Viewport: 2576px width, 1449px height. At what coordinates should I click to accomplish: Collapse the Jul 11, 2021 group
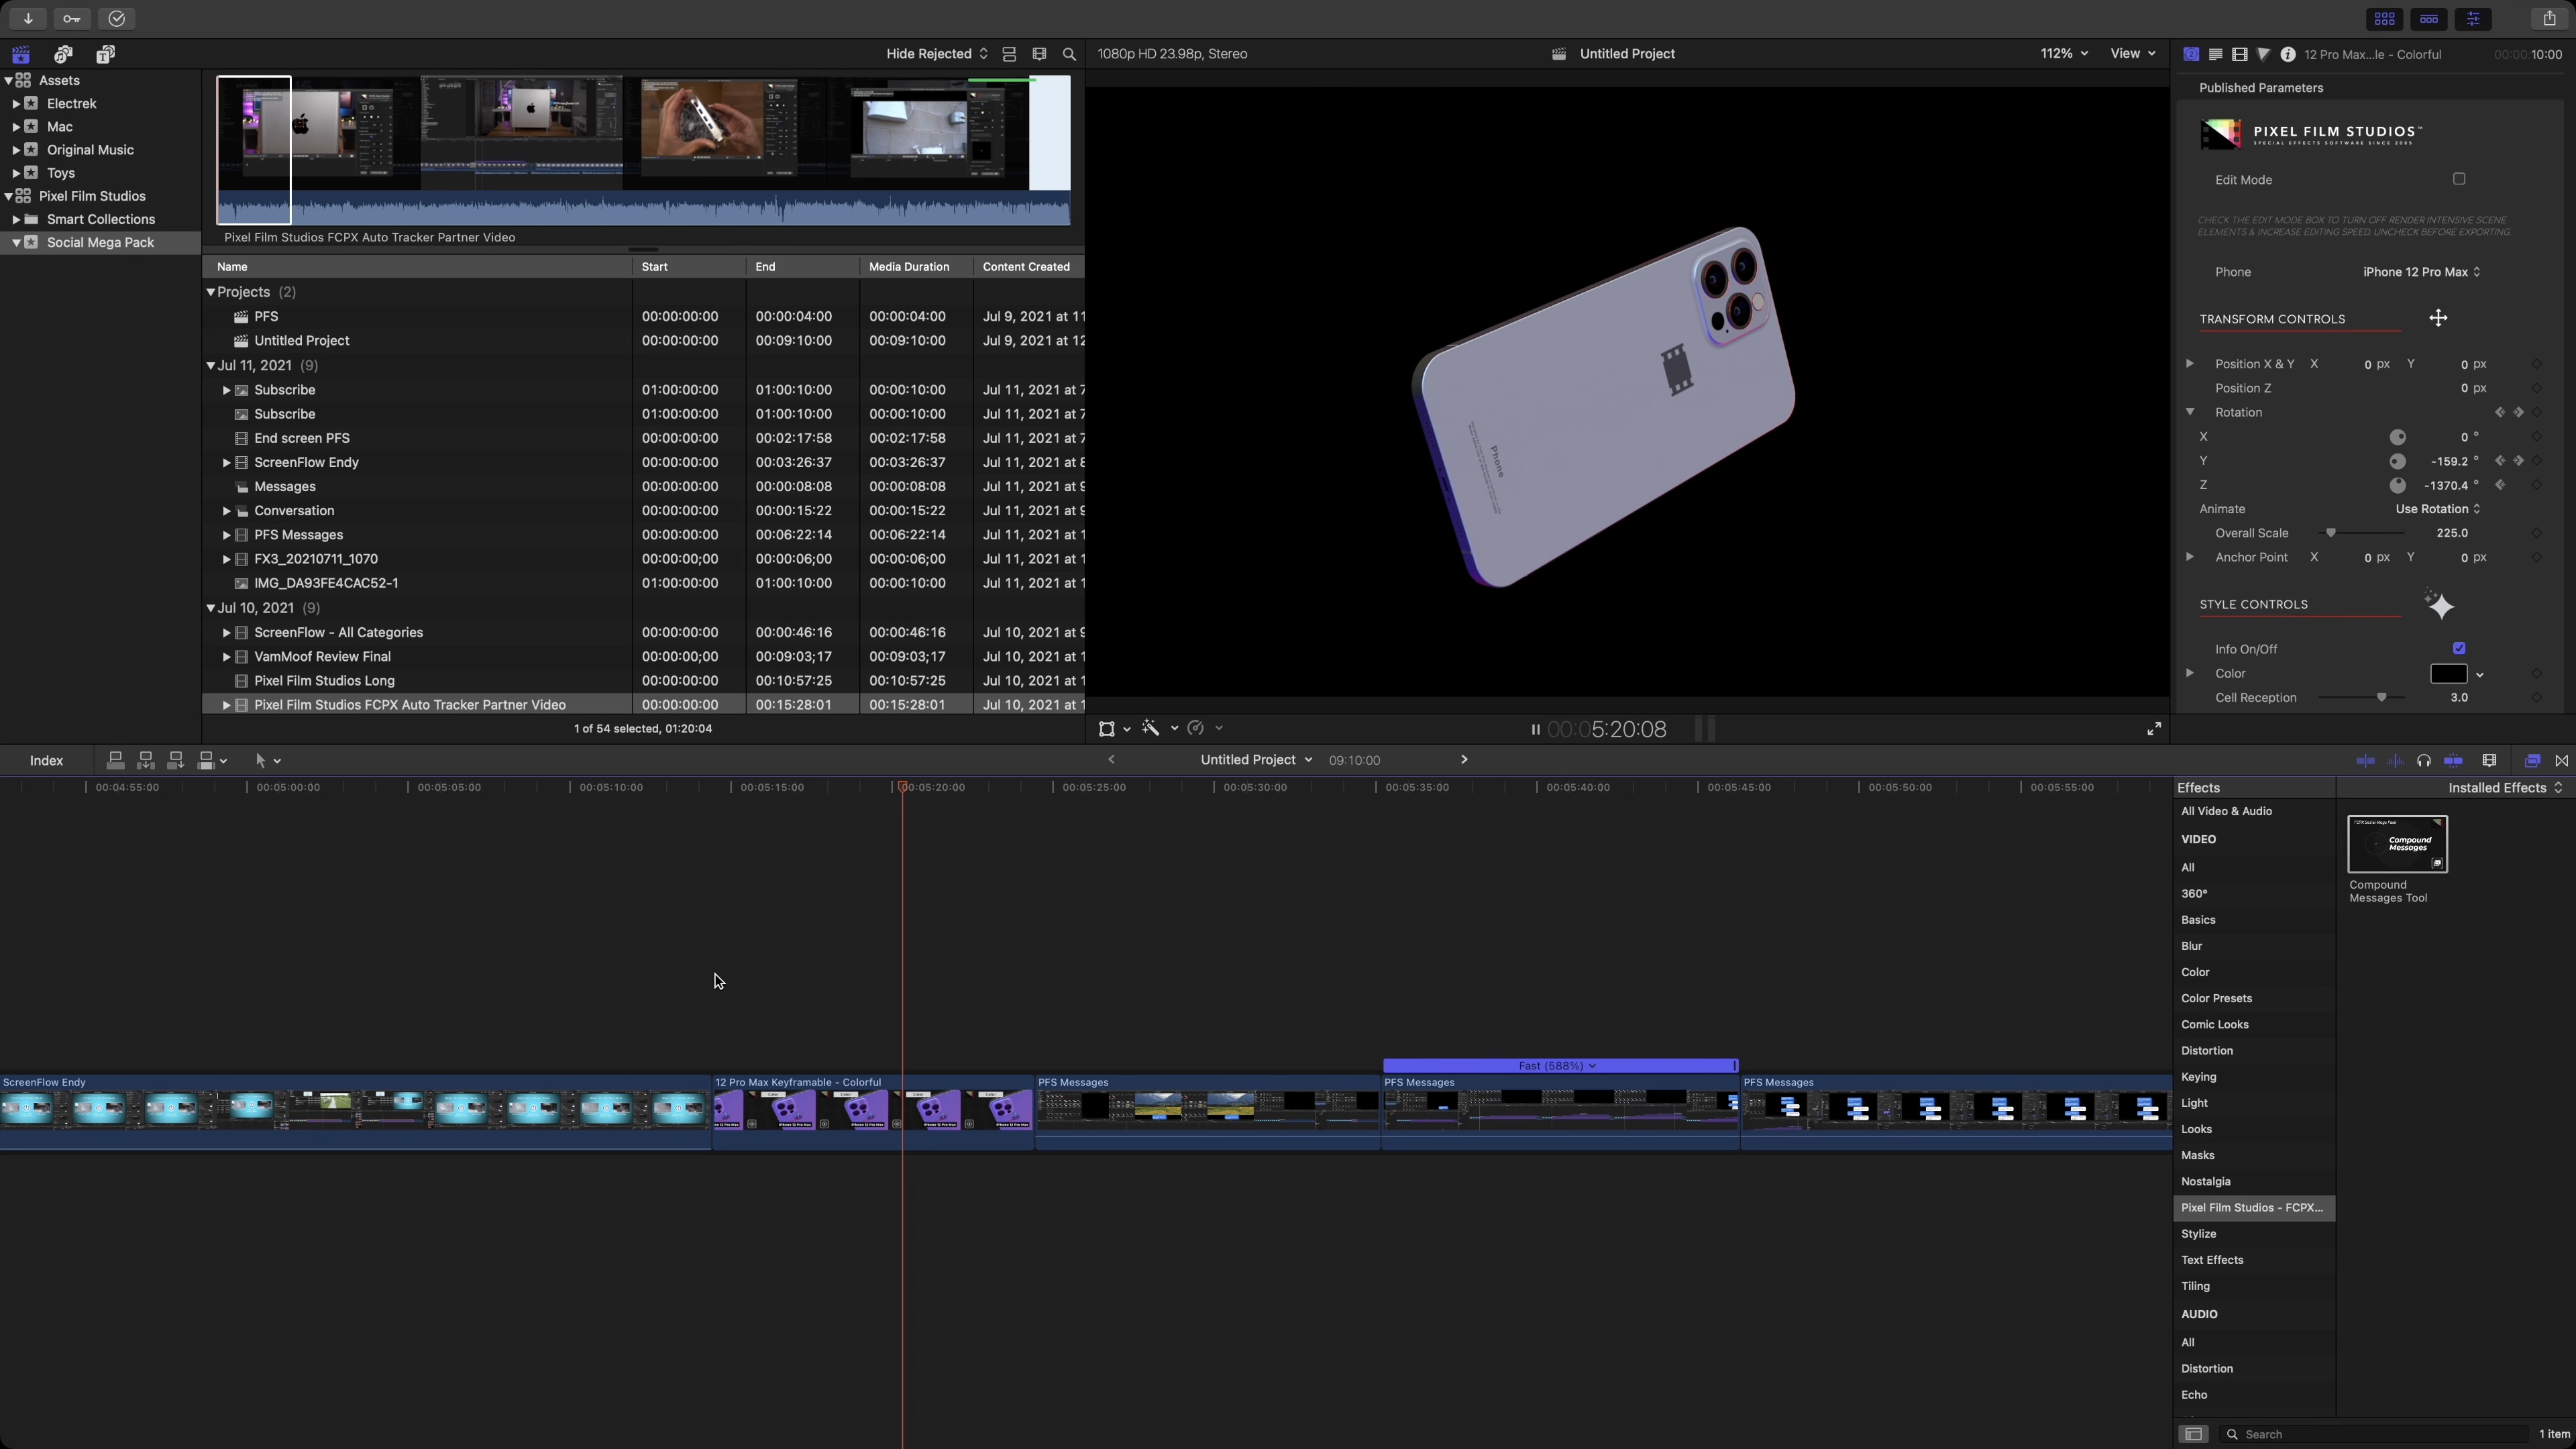(212, 365)
